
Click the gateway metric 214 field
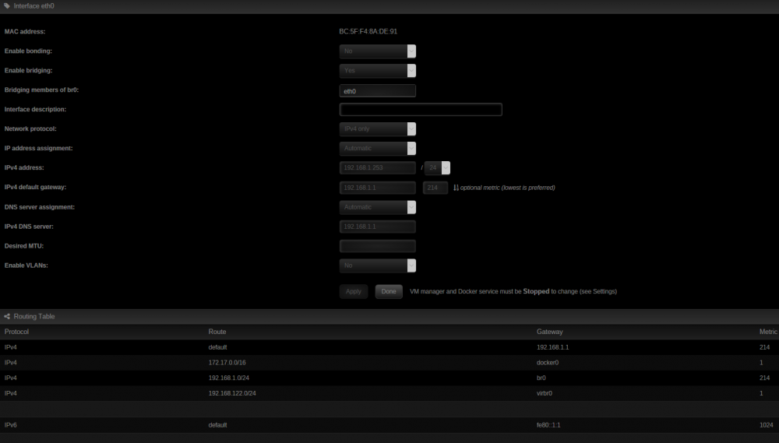[435, 188]
